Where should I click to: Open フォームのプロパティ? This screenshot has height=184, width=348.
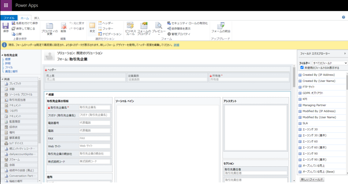coord(144,29)
